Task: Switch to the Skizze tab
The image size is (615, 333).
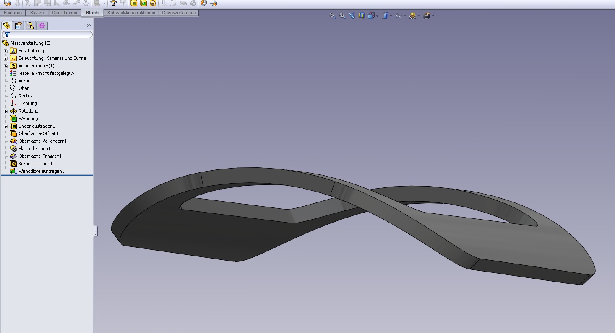Action: coord(37,13)
